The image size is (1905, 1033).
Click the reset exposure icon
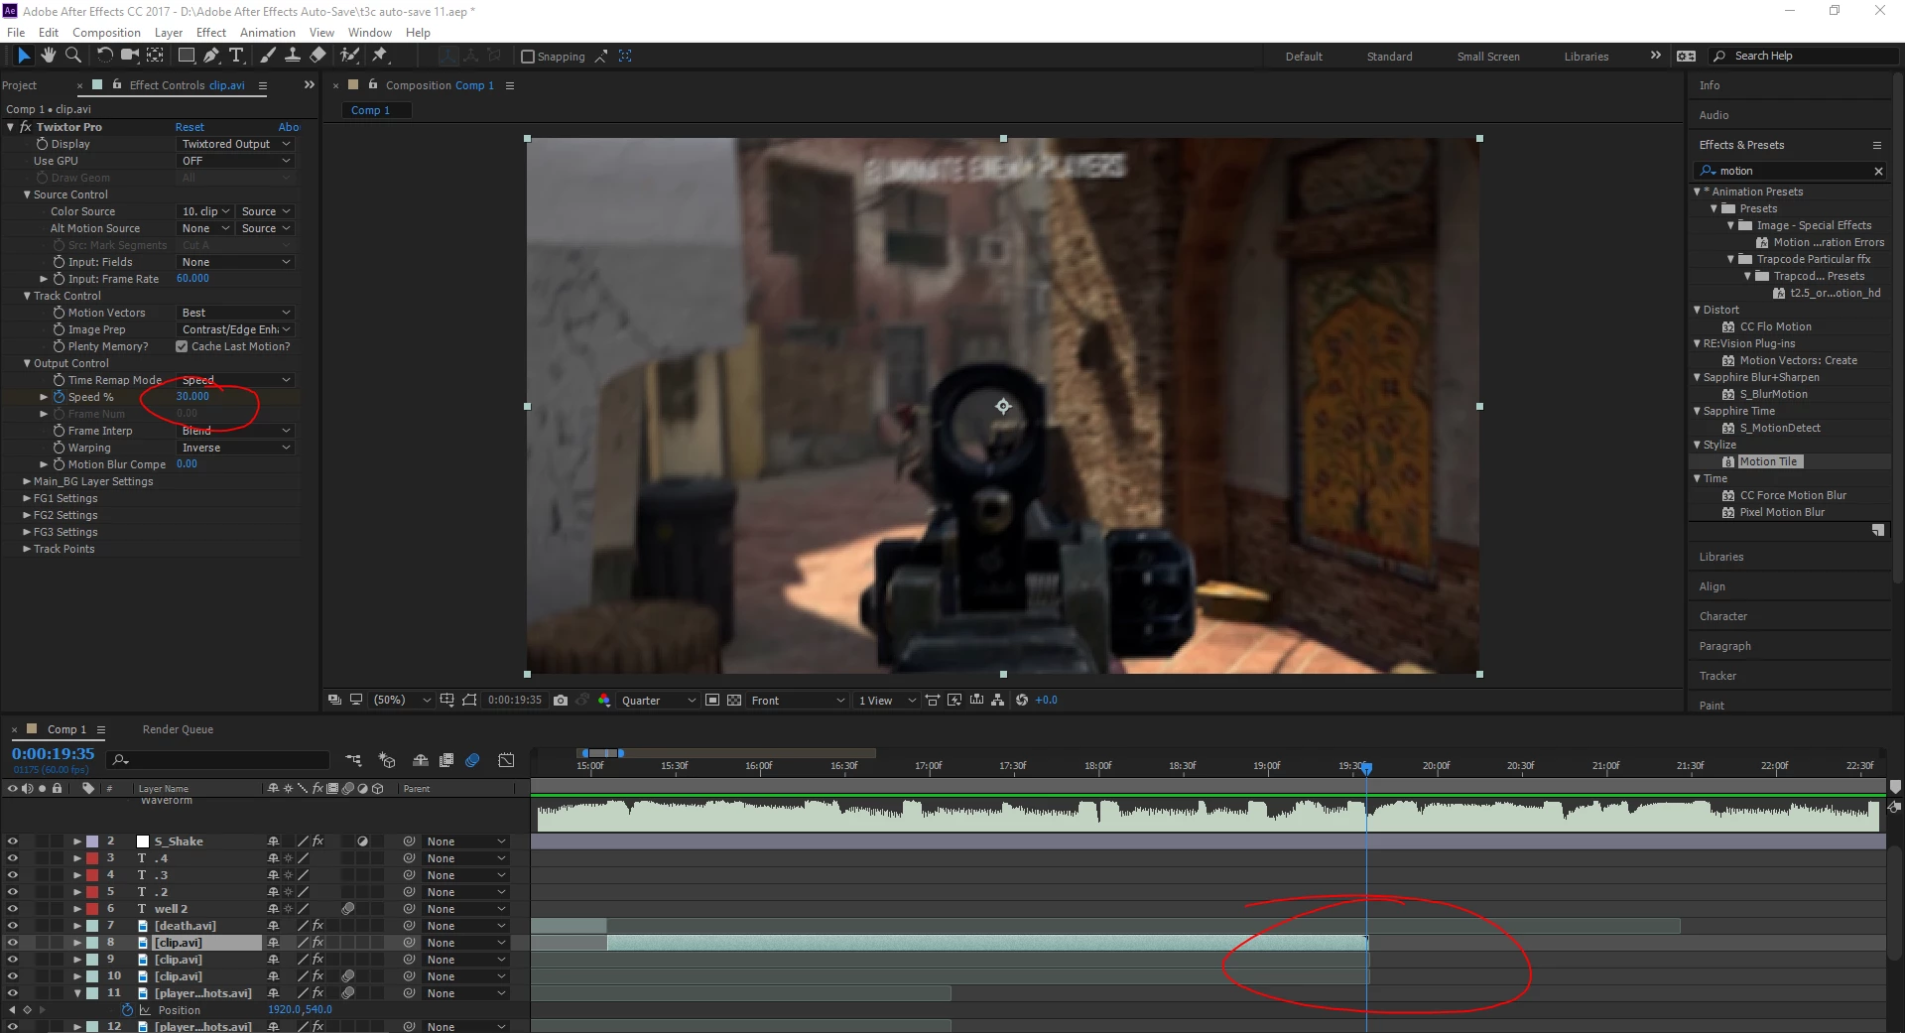pos(1022,701)
